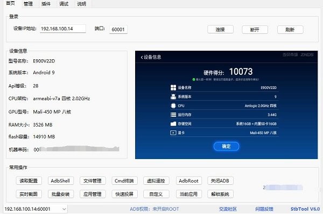The image size is (323, 214).
Task: Click flash capacity value 14910 MB
Action: (x=44, y=136)
